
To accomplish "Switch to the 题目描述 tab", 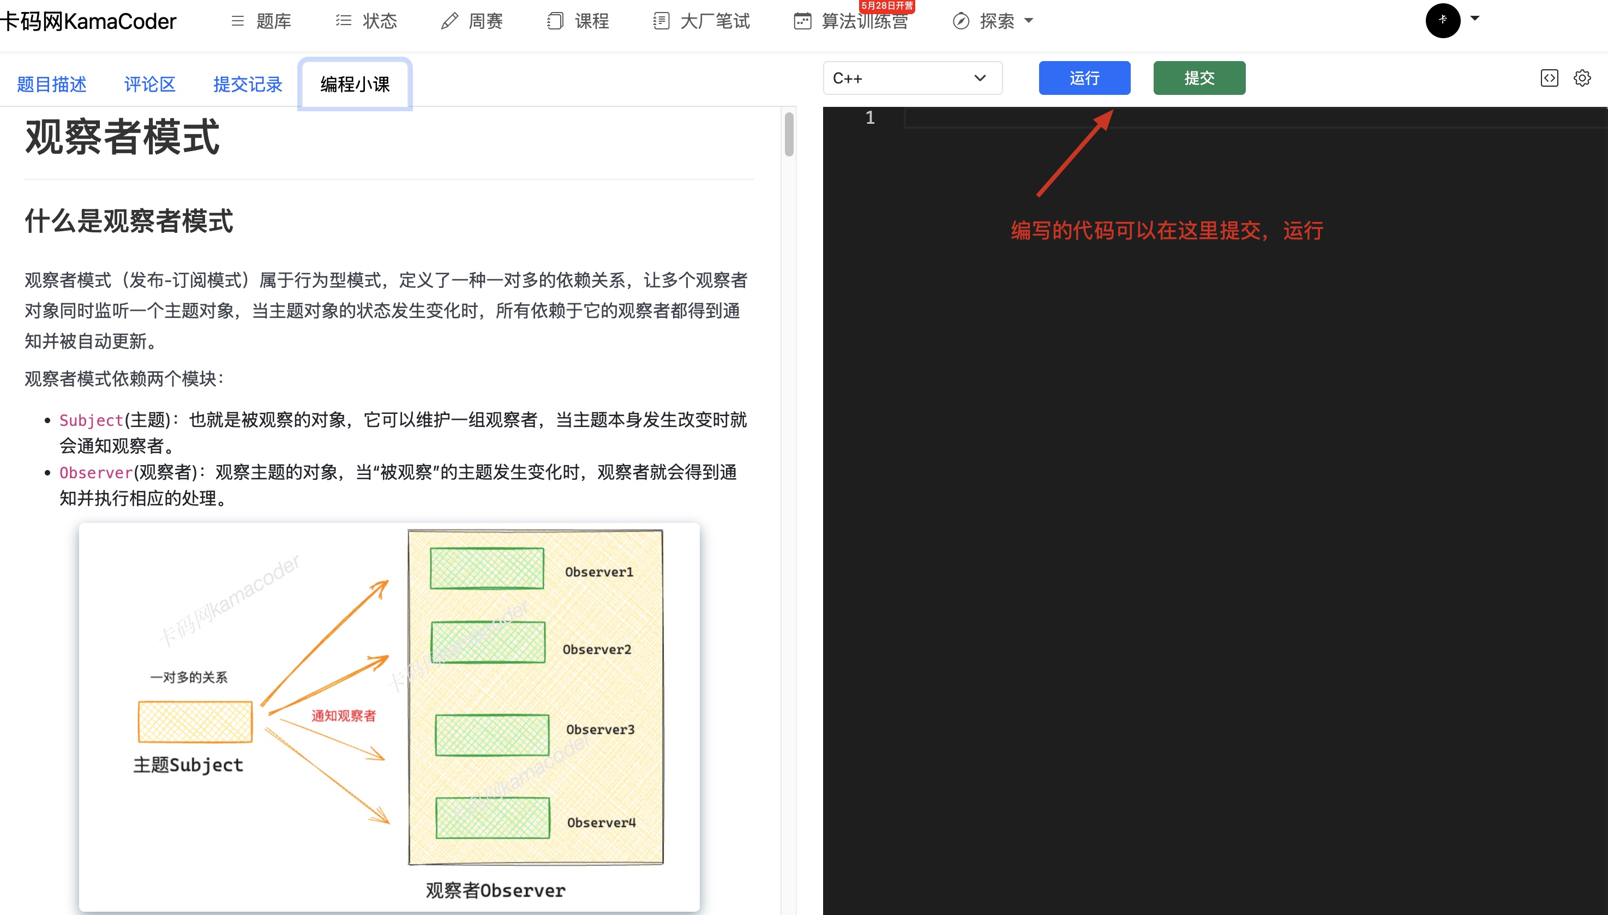I will point(52,84).
